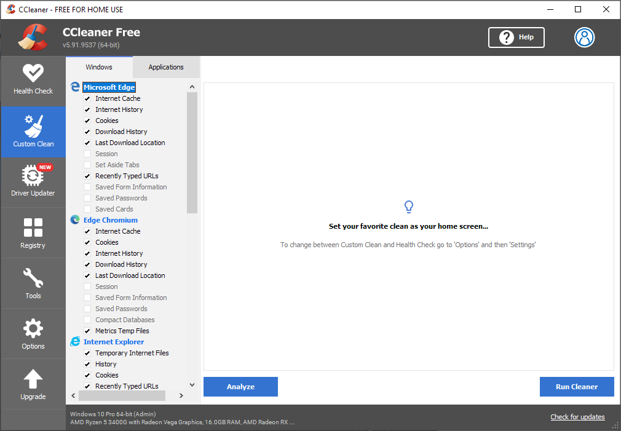
Task: Enable Compact Databases checkbox
Action: tap(87, 320)
